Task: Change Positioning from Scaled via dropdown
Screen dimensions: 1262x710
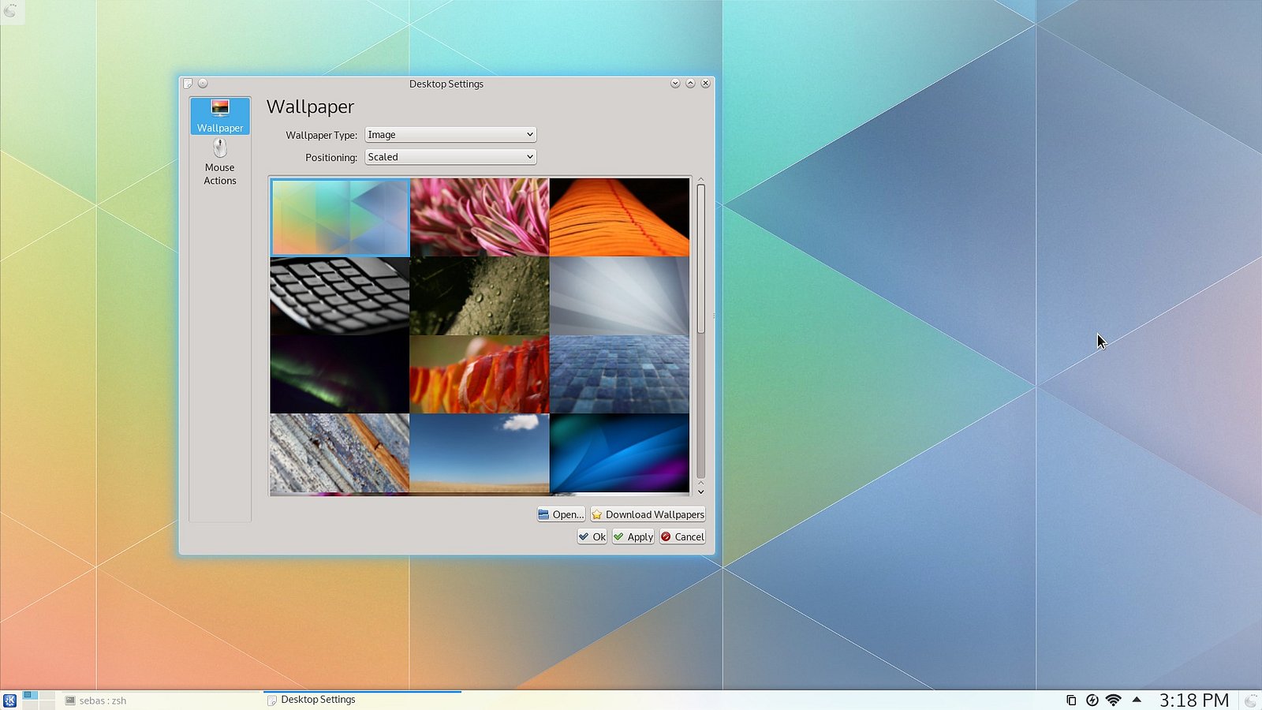Action: 450,156
